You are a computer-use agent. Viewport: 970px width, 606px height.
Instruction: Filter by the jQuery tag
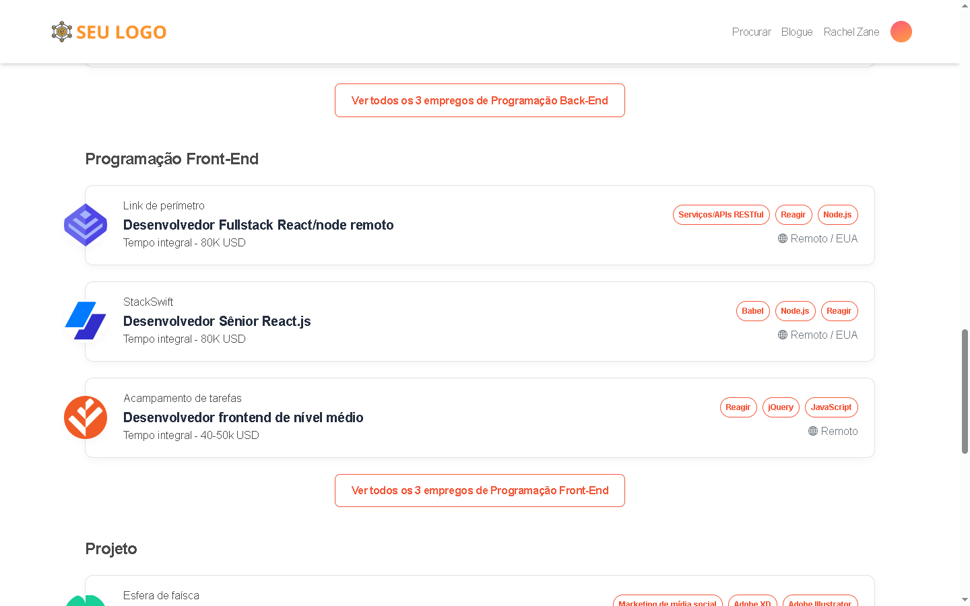pos(780,407)
